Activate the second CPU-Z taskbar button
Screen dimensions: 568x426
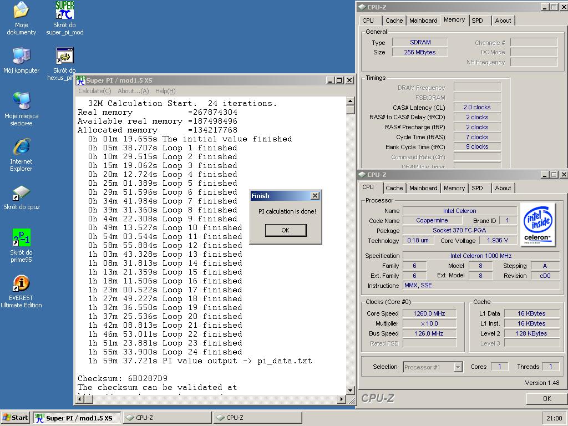(257, 418)
